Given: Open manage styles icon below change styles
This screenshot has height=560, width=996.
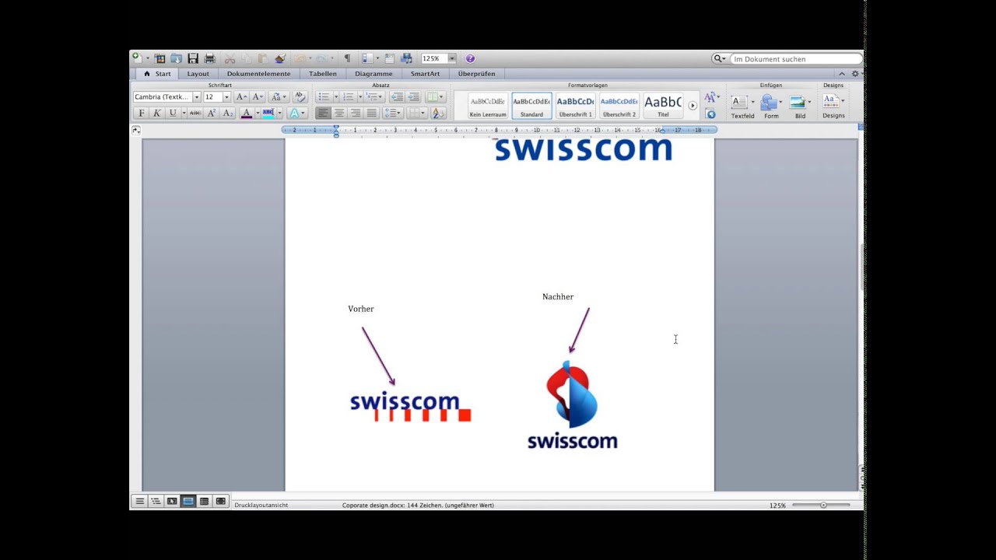Looking at the screenshot, I should [x=710, y=114].
